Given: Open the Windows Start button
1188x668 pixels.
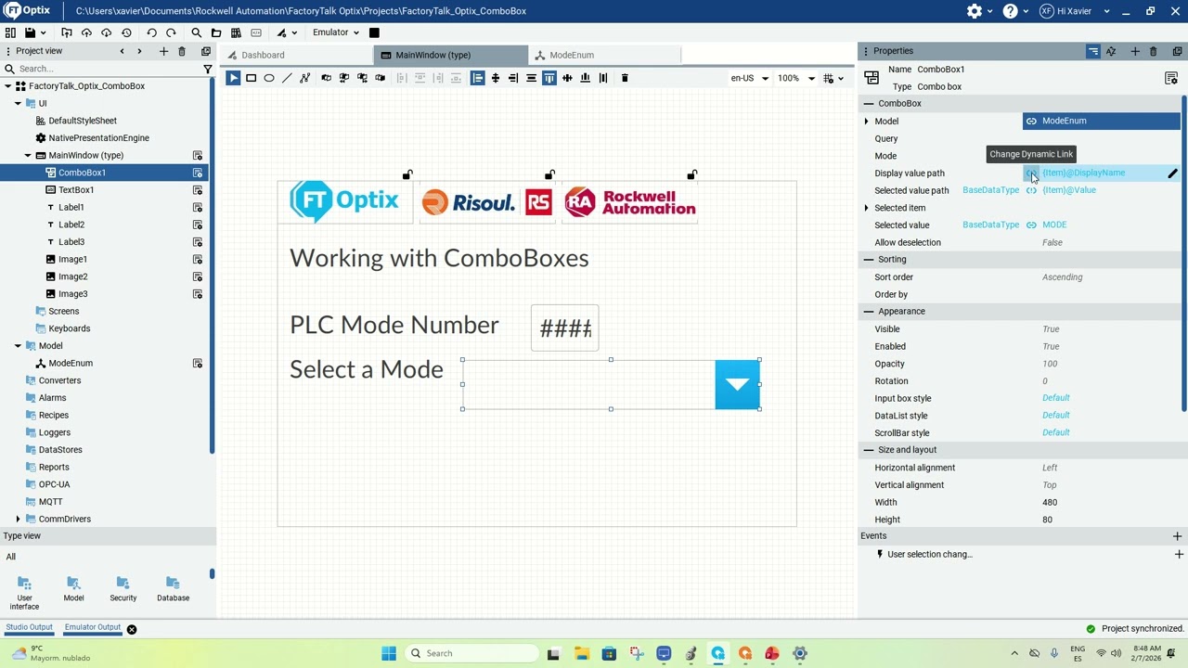Looking at the screenshot, I should tap(389, 653).
